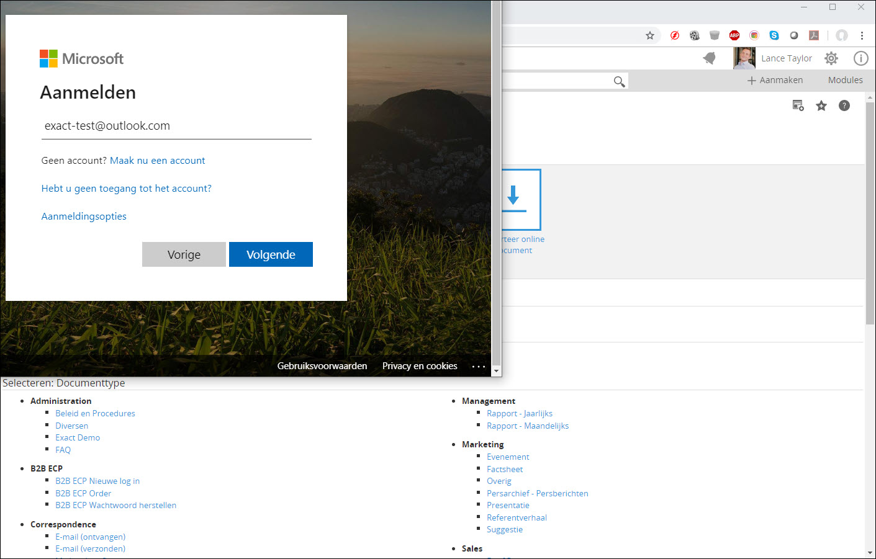Open the Lance Taylor user menu
The height and width of the screenshot is (559, 876).
(787, 58)
